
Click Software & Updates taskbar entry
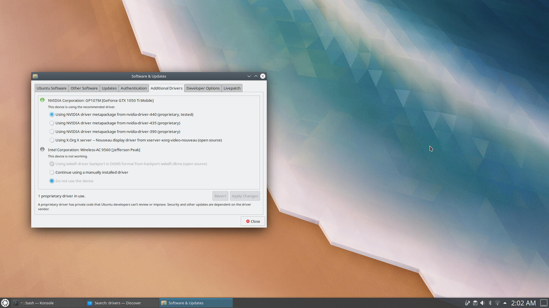tap(196, 303)
